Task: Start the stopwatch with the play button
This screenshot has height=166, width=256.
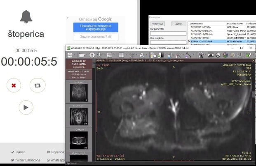Action: click(26, 107)
